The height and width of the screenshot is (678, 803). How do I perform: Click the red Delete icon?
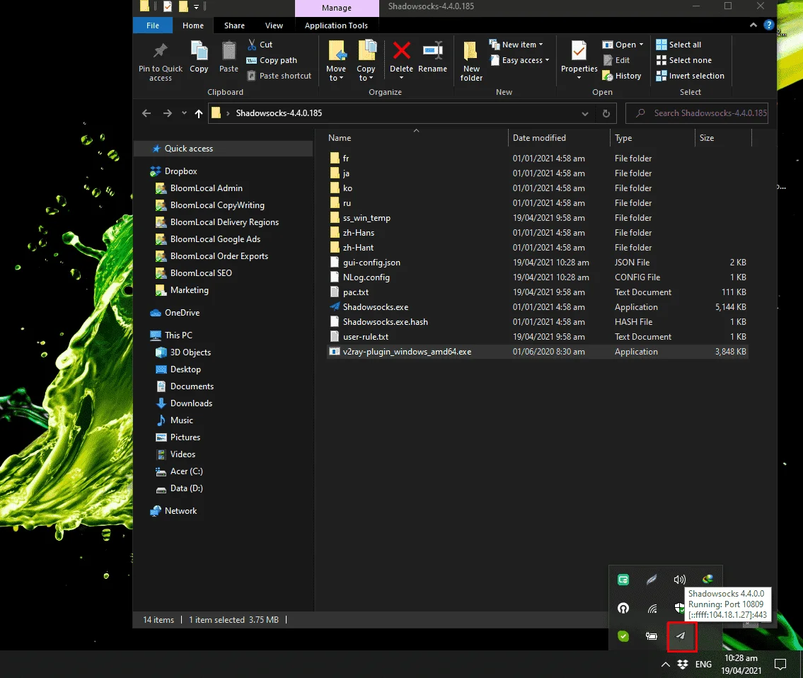coord(402,50)
